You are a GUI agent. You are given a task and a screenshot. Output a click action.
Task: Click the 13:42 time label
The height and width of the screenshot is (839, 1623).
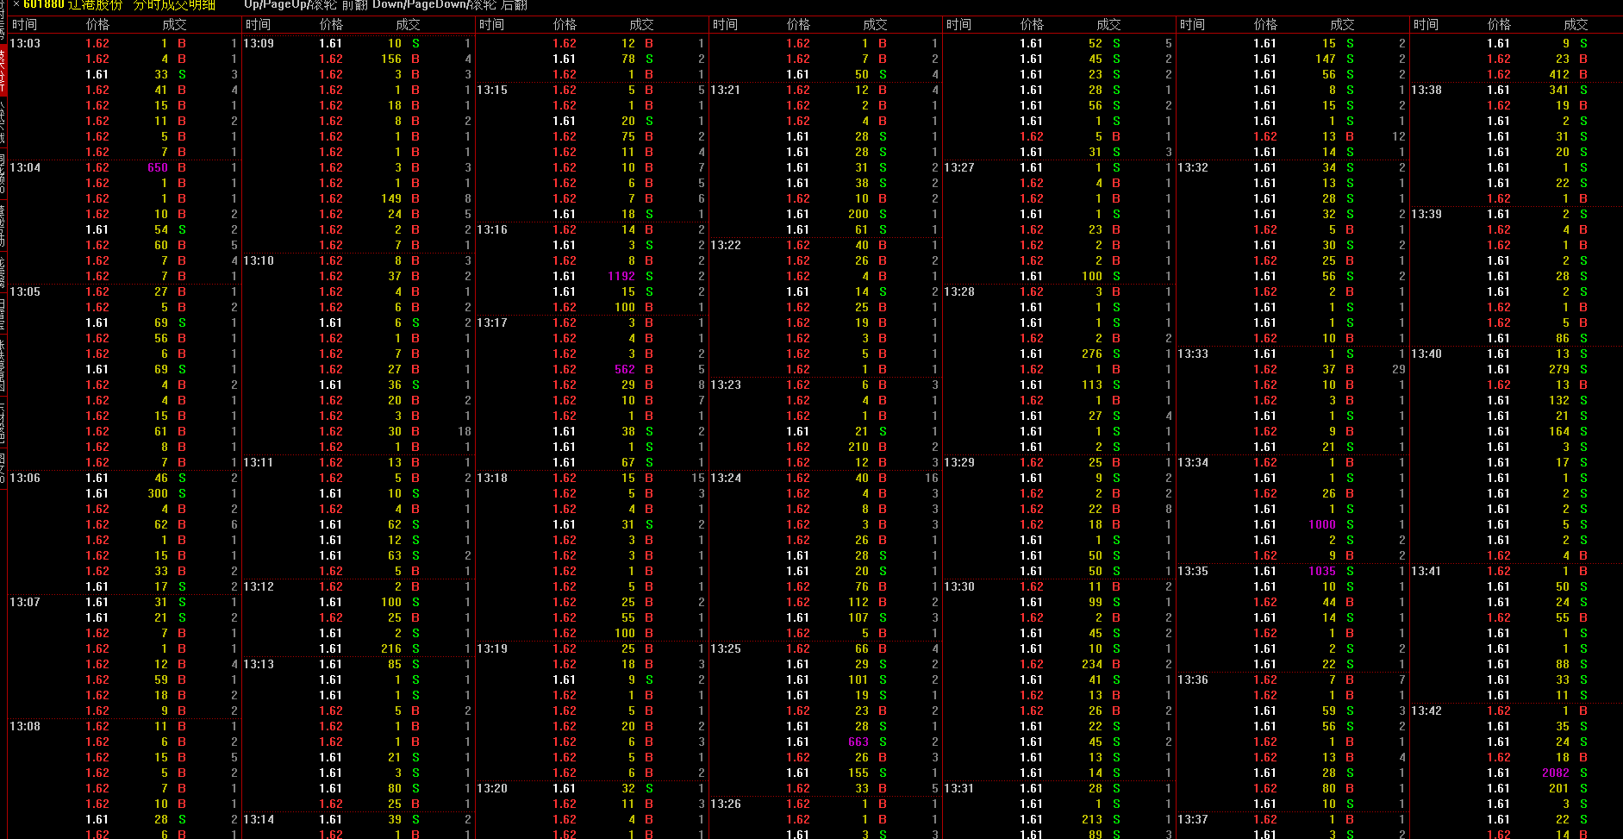point(1426,711)
